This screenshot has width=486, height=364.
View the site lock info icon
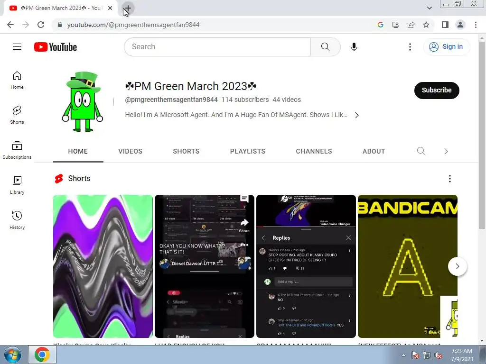(60, 25)
